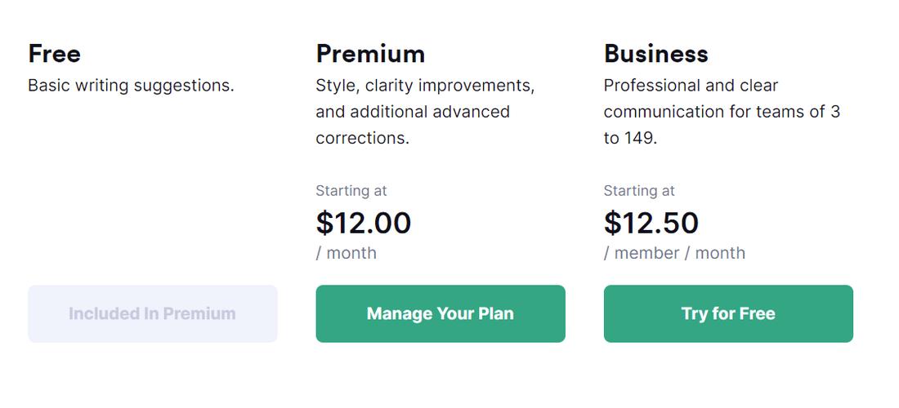Click the word "corrections." under Premium
Screen dimensions: 899x408
[x=362, y=138]
